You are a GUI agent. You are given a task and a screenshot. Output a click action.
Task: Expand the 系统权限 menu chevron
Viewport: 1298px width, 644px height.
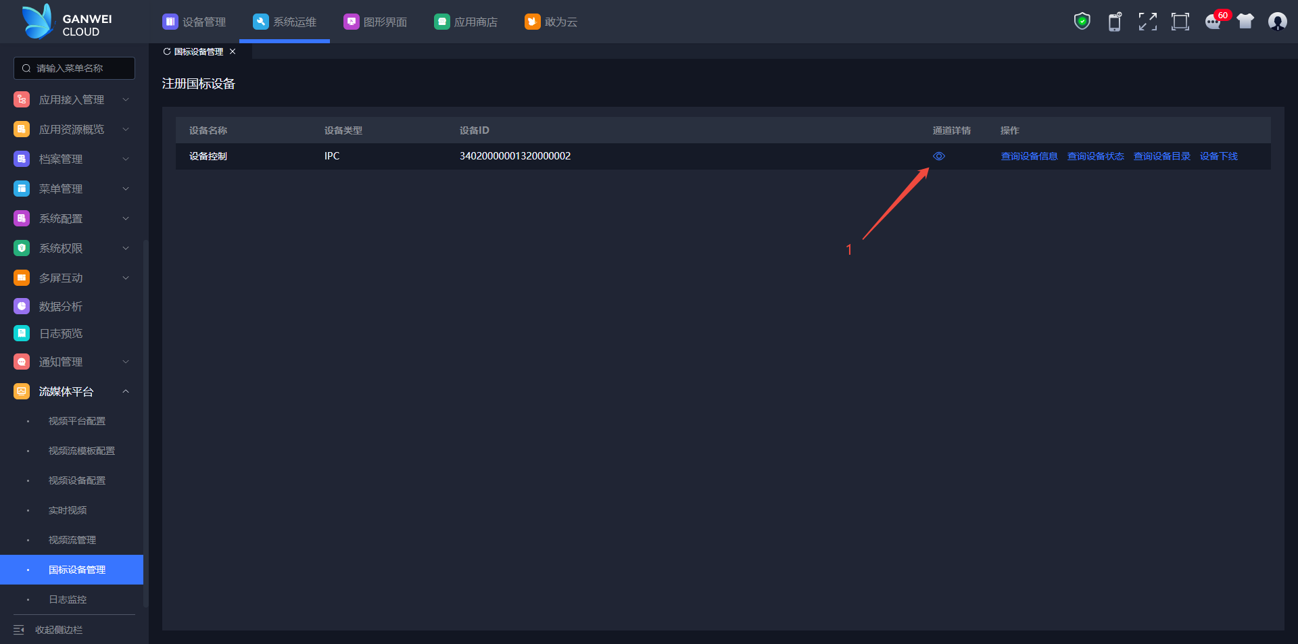(x=126, y=248)
